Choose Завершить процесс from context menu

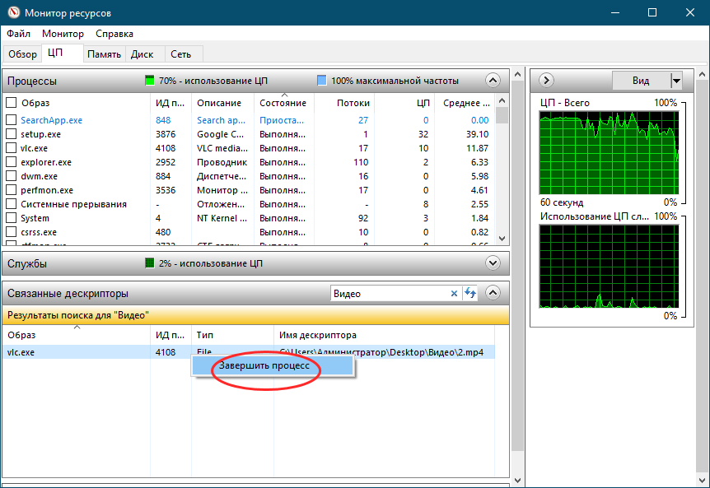pyautogui.click(x=264, y=366)
